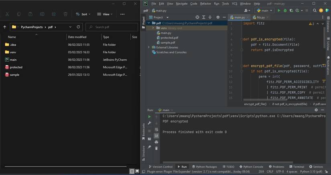Hide the Project tool window

click(x=224, y=17)
